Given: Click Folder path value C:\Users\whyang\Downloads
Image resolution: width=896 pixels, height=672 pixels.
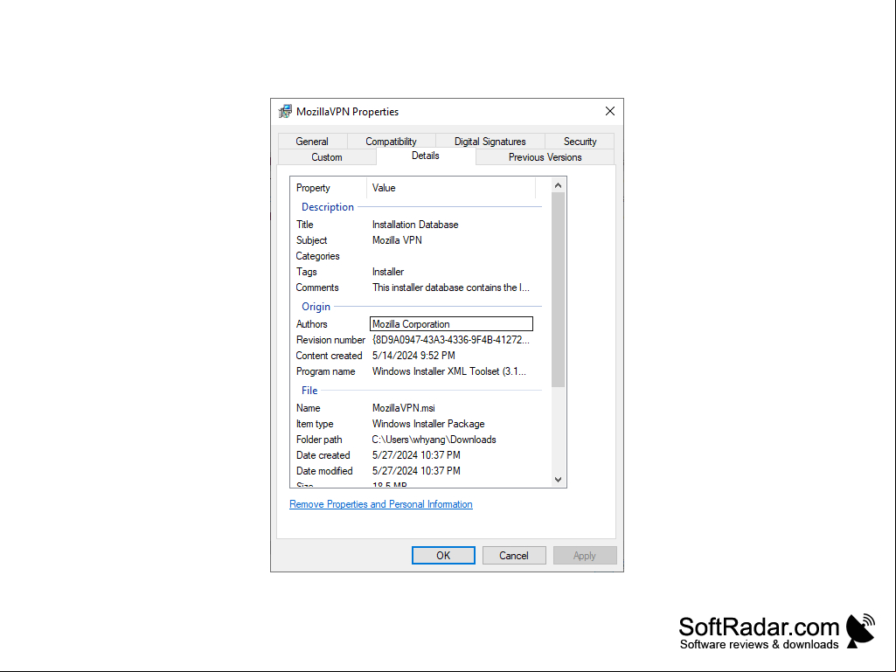Looking at the screenshot, I should pos(434,440).
